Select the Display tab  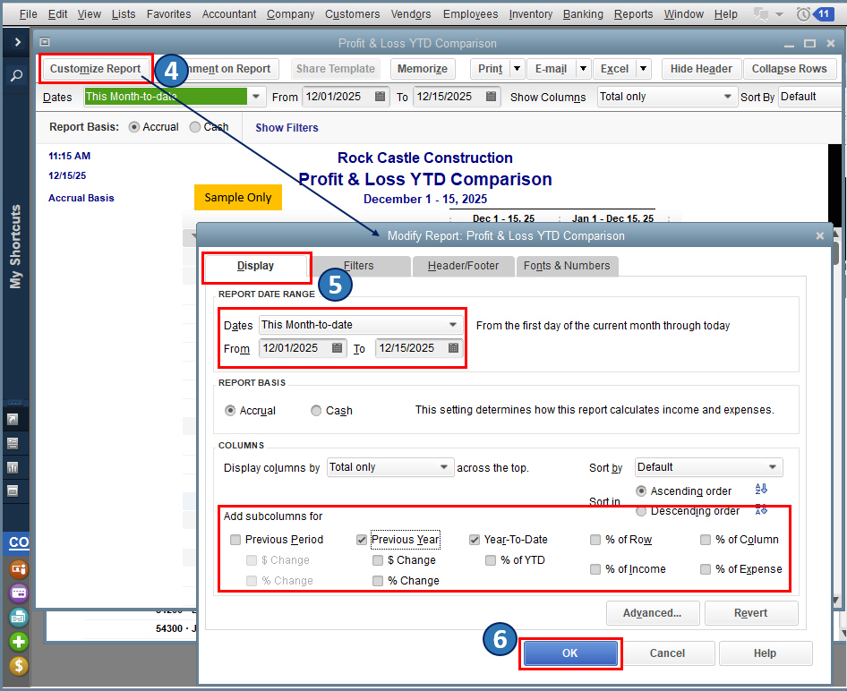255,266
